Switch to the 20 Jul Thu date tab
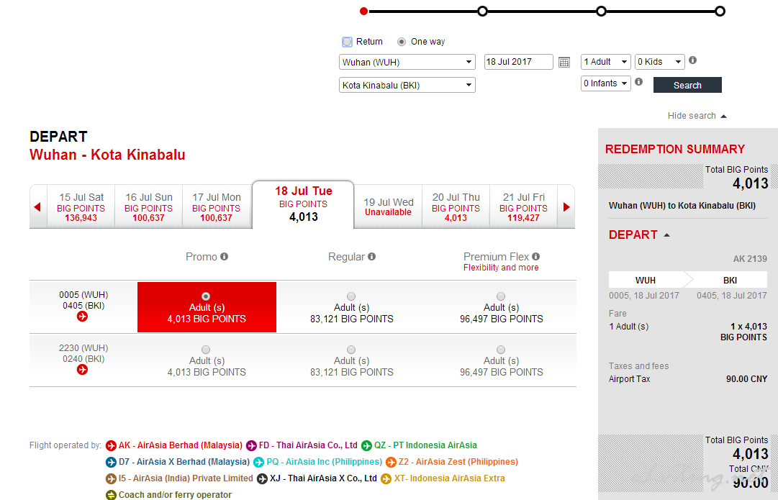This screenshot has width=778, height=500. [x=456, y=207]
